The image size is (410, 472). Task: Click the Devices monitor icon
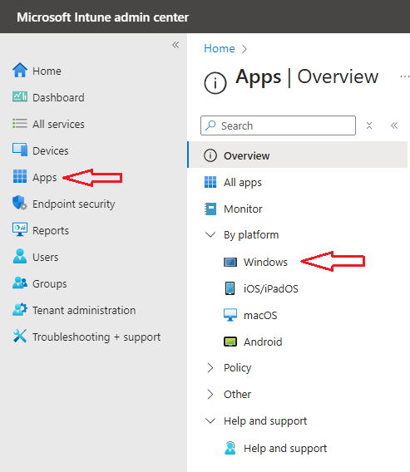20,150
